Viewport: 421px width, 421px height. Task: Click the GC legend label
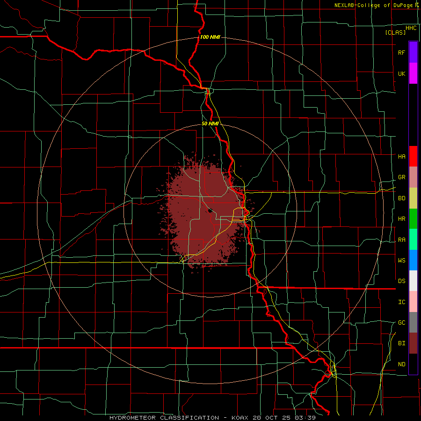point(401,323)
